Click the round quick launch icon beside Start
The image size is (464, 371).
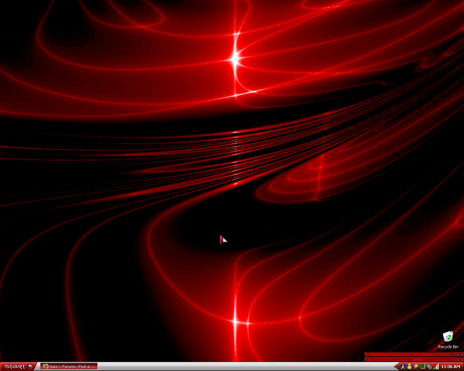tap(30, 366)
